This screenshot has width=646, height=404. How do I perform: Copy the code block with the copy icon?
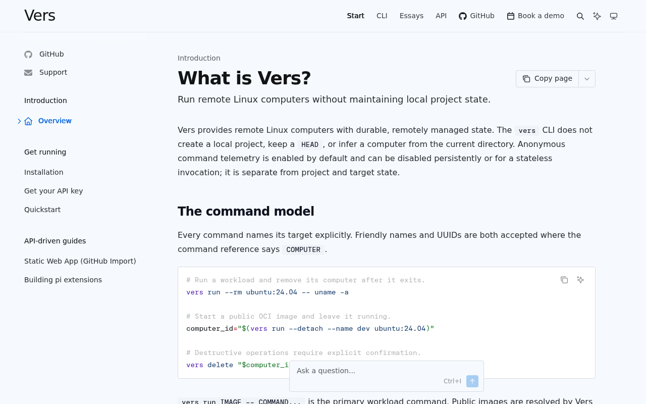tap(564, 280)
